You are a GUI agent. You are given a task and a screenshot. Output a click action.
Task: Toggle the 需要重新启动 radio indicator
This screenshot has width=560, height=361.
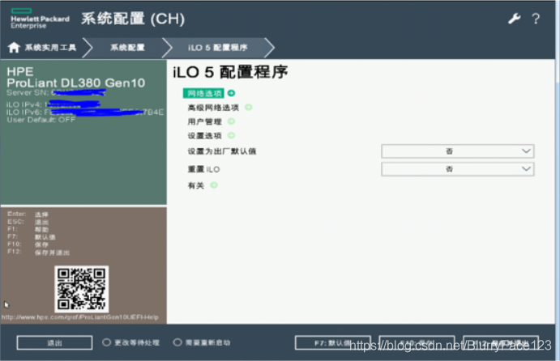click(177, 342)
